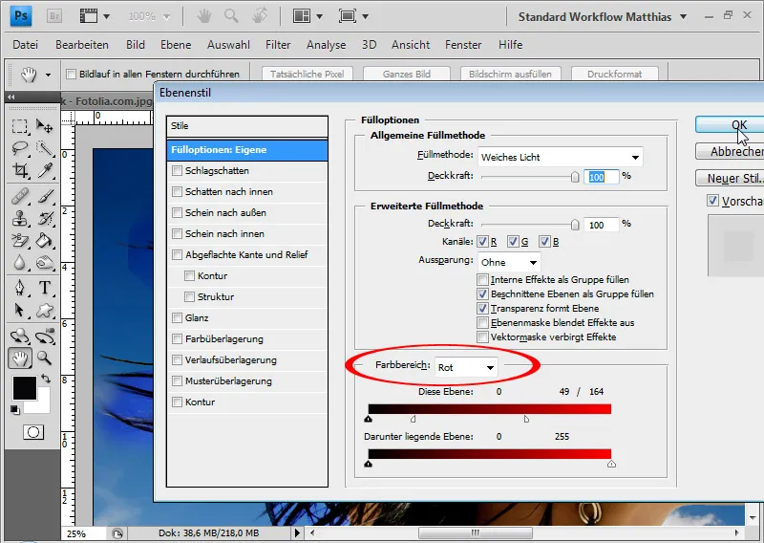Swap foreground and background colors
Image resolution: width=764 pixels, height=543 pixels.
click(x=45, y=379)
